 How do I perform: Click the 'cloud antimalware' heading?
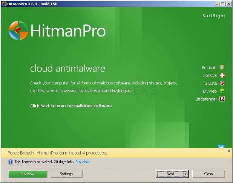click(67, 69)
